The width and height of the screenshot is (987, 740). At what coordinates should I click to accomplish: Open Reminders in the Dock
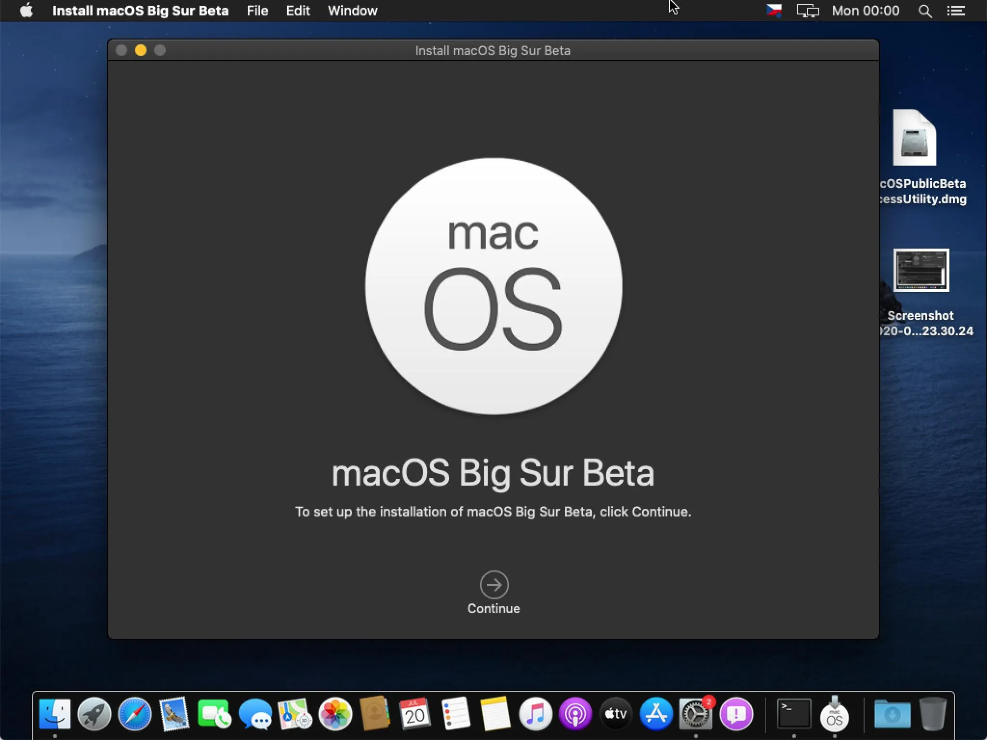point(455,714)
